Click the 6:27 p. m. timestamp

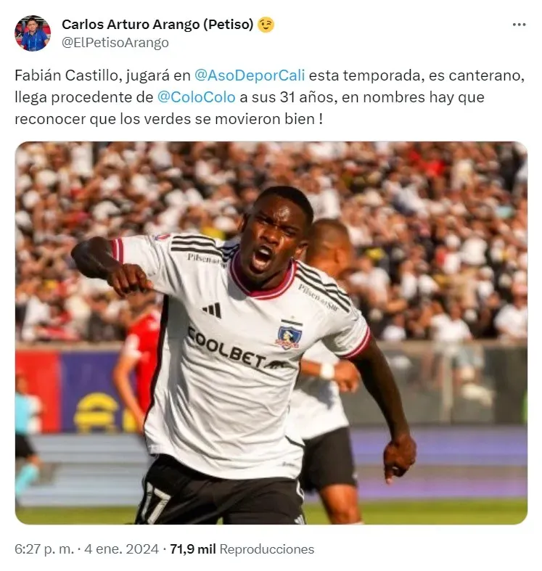pyautogui.click(x=44, y=549)
